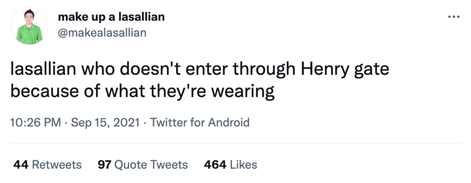Viewport: 471px width, 183px height.
Task: Click the 10:26 PM timestamp
Action: click(35, 122)
